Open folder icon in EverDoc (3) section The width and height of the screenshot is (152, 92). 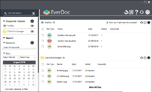click(x=145, y=23)
